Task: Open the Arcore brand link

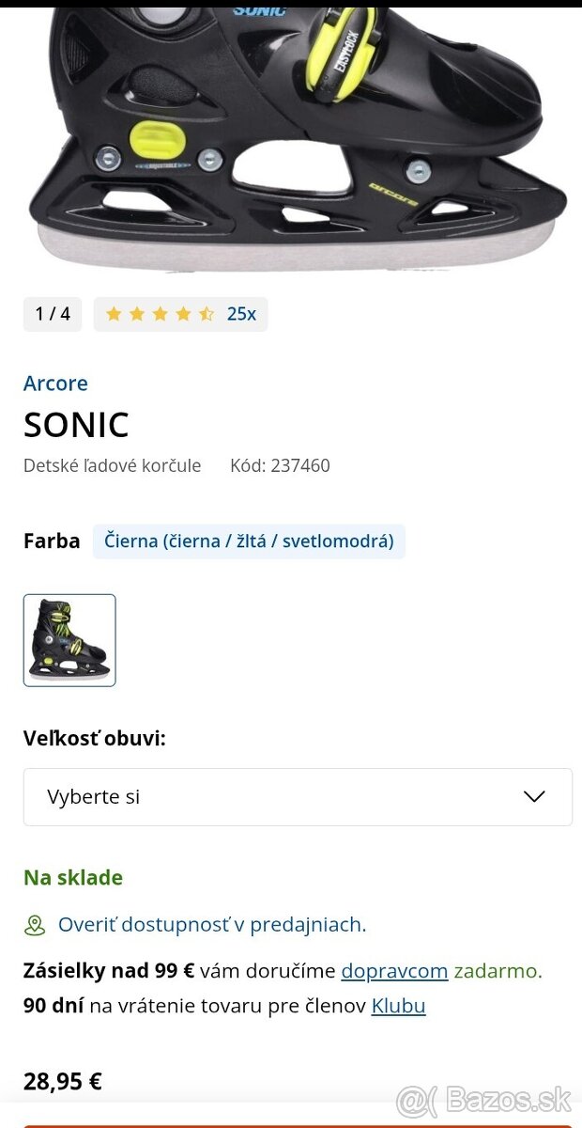Action: pos(55,384)
